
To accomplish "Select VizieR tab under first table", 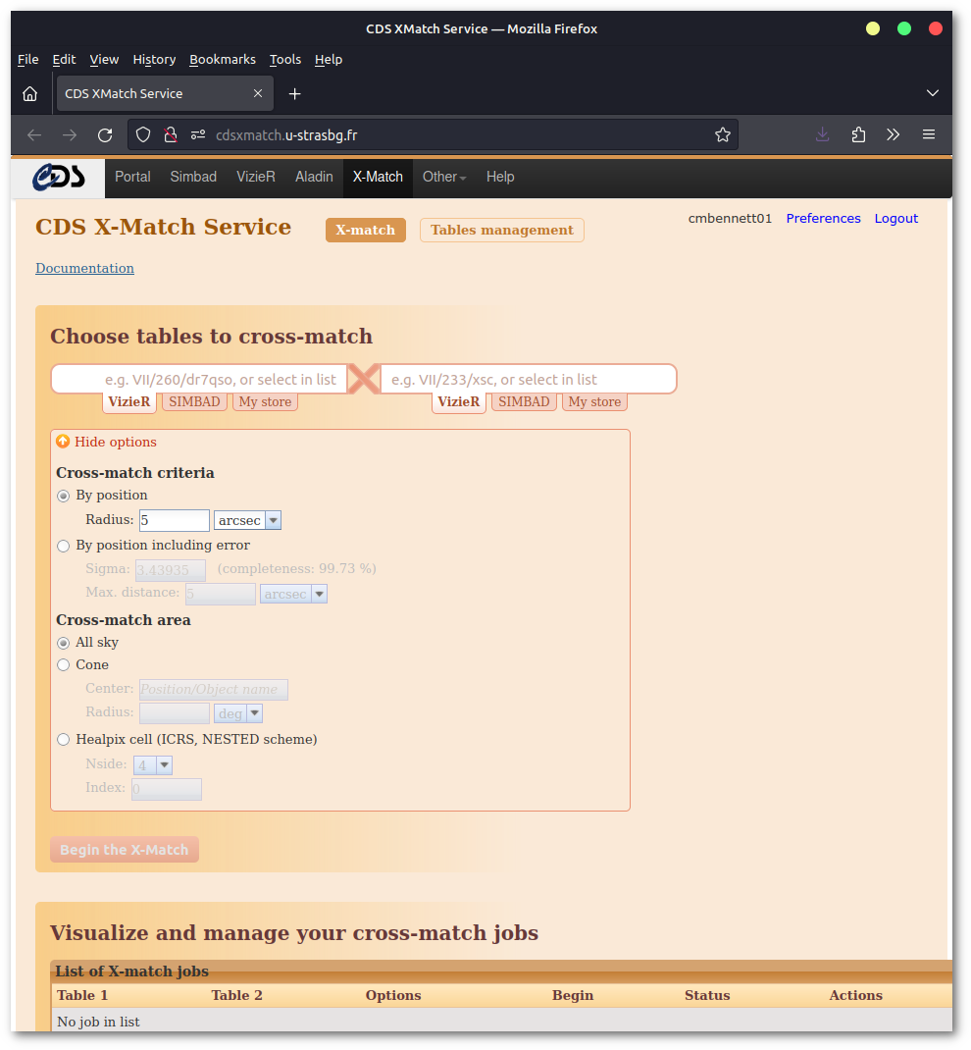I will [x=129, y=401].
